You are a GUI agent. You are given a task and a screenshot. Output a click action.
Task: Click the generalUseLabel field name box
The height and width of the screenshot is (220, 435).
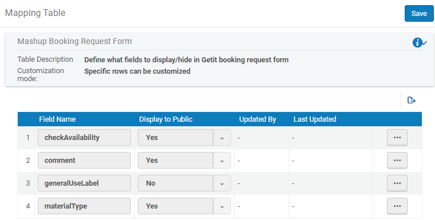pos(84,183)
